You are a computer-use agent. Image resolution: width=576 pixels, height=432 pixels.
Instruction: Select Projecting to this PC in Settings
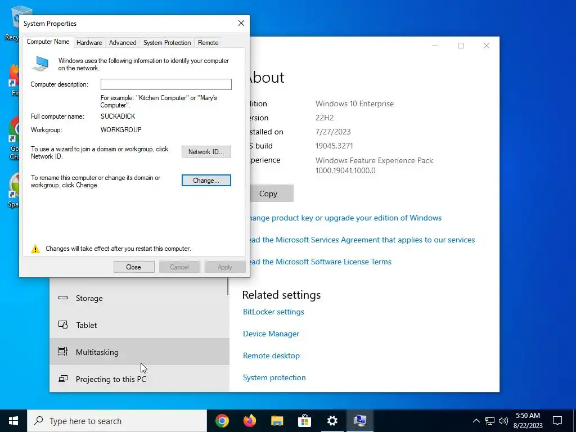pos(139,379)
